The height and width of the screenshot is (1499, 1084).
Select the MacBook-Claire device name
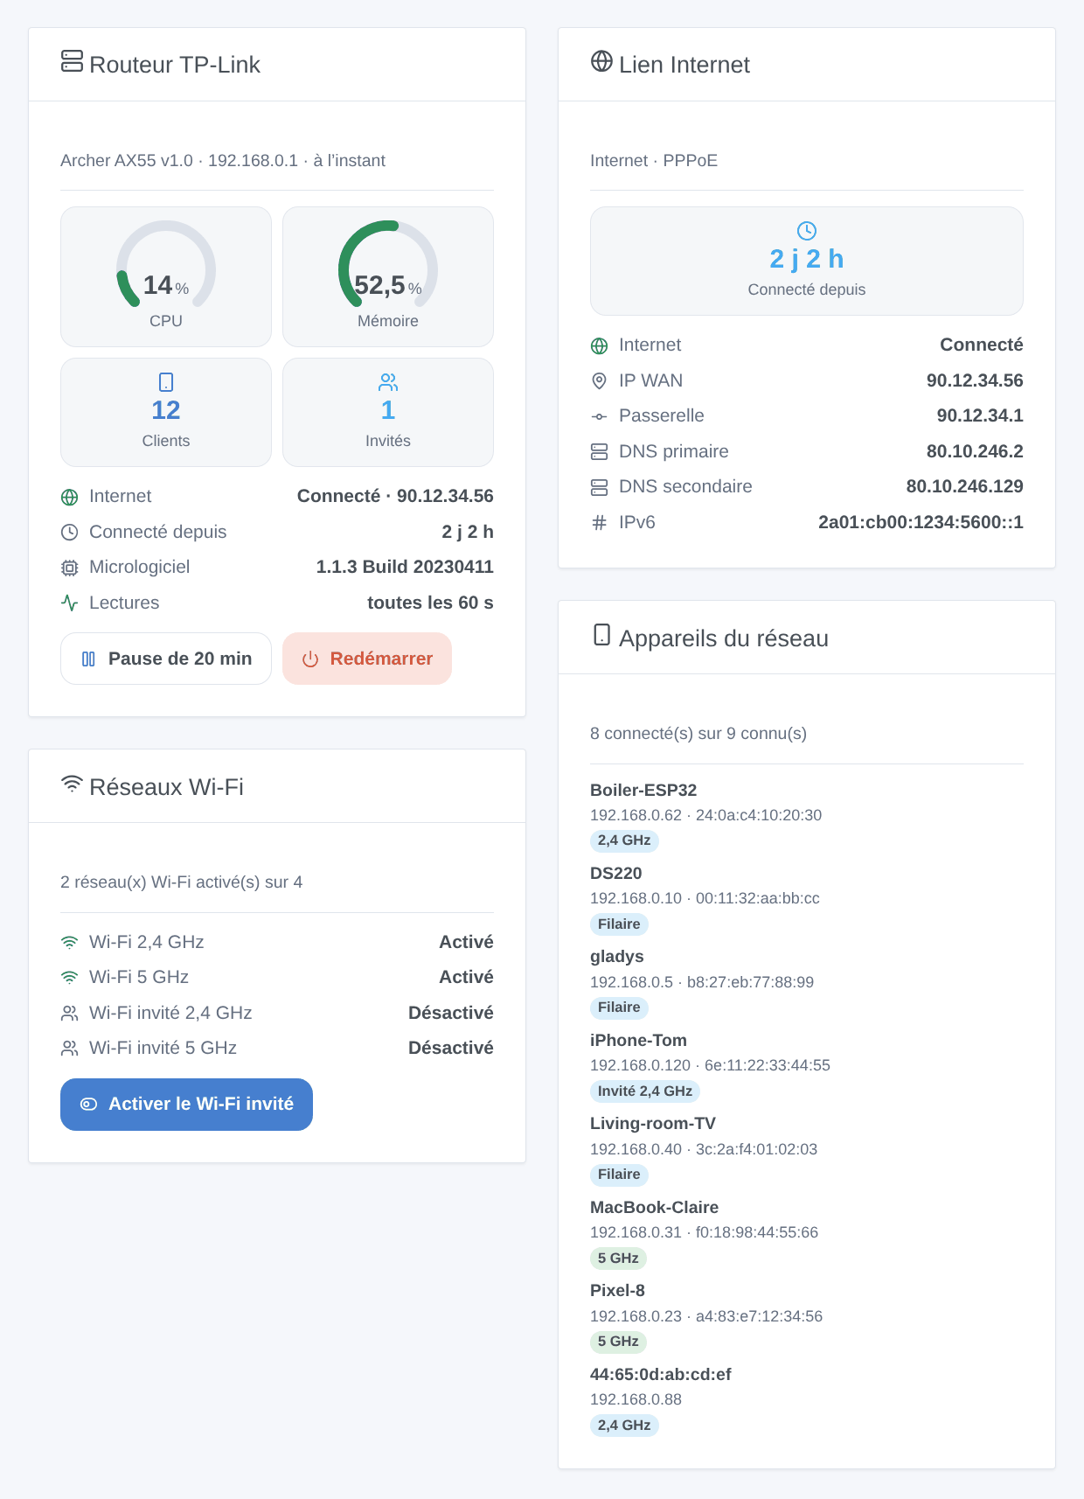coord(655,1207)
